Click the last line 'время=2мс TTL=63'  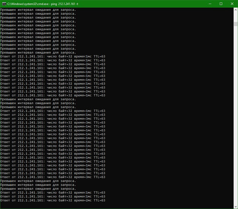[x=89, y=200]
